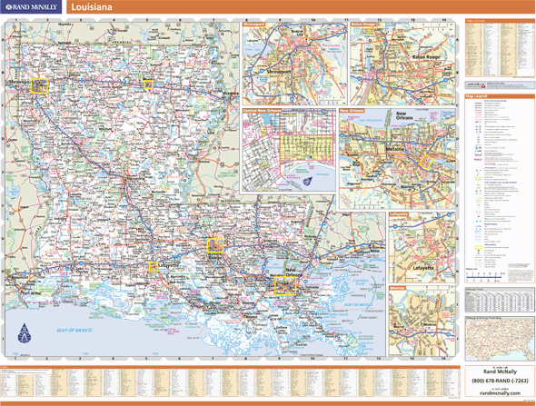Open the Monroe inset label tab

point(397,288)
